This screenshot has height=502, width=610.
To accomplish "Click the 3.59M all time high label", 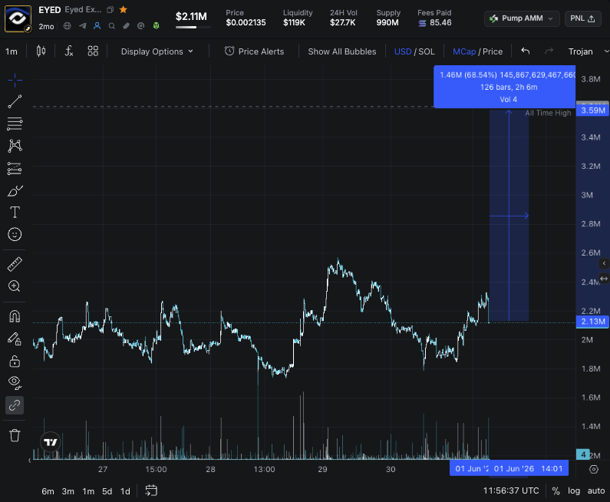I will (x=592, y=110).
